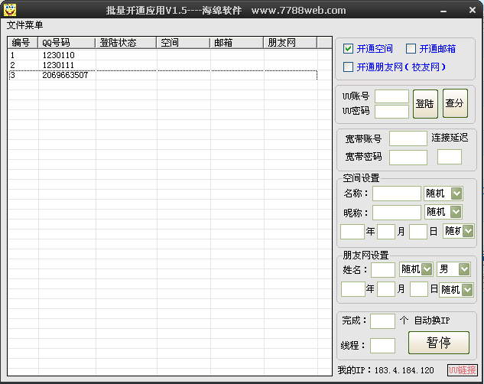
Task: Click the 暂停 button
Action: [439, 343]
